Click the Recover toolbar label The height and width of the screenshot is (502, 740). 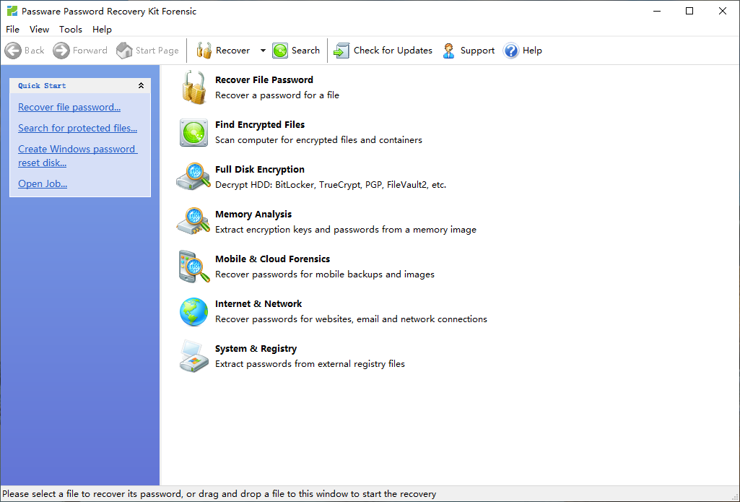[232, 51]
